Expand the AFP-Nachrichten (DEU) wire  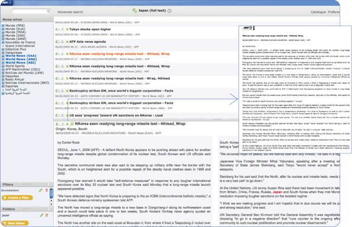3,70
